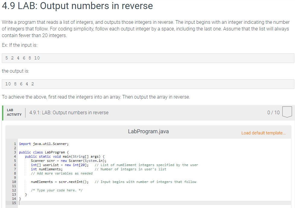
Task: Click the output example box '10 8 6 4 2'
Action: pyautogui.click(x=148, y=84)
